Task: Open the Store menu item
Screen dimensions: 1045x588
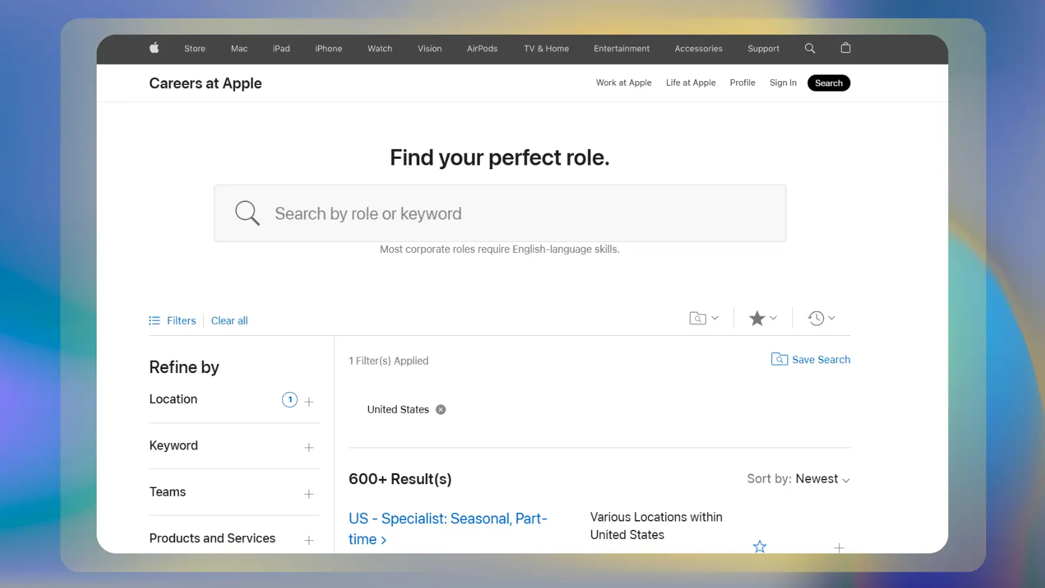Action: 195,48
